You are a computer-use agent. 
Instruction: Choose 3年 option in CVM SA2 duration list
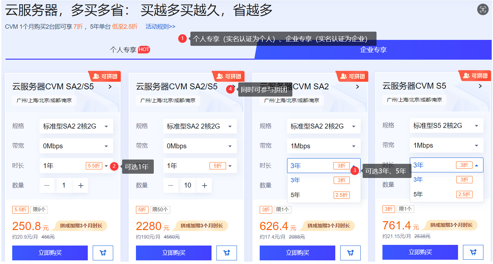[324, 180]
